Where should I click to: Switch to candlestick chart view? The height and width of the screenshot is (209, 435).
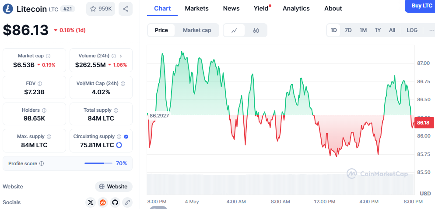tap(256, 30)
